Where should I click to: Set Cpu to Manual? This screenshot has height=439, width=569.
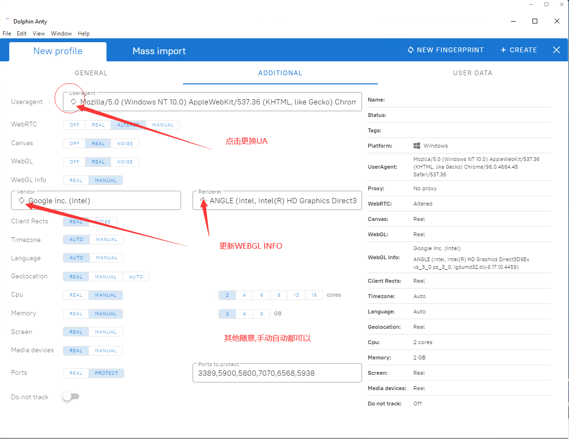coord(106,295)
